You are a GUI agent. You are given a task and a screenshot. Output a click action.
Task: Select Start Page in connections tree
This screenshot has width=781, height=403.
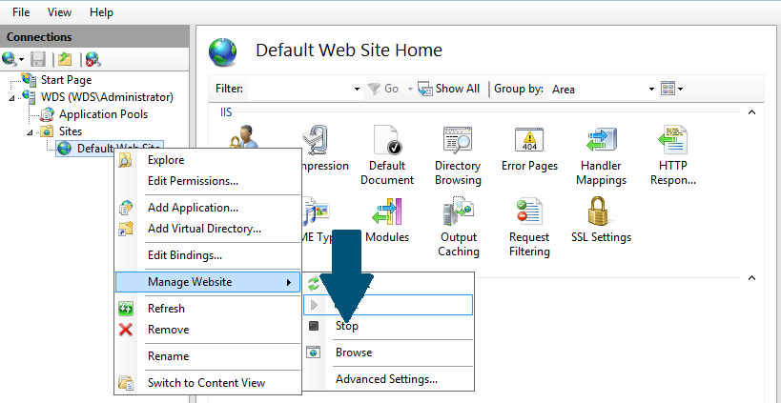tap(66, 80)
